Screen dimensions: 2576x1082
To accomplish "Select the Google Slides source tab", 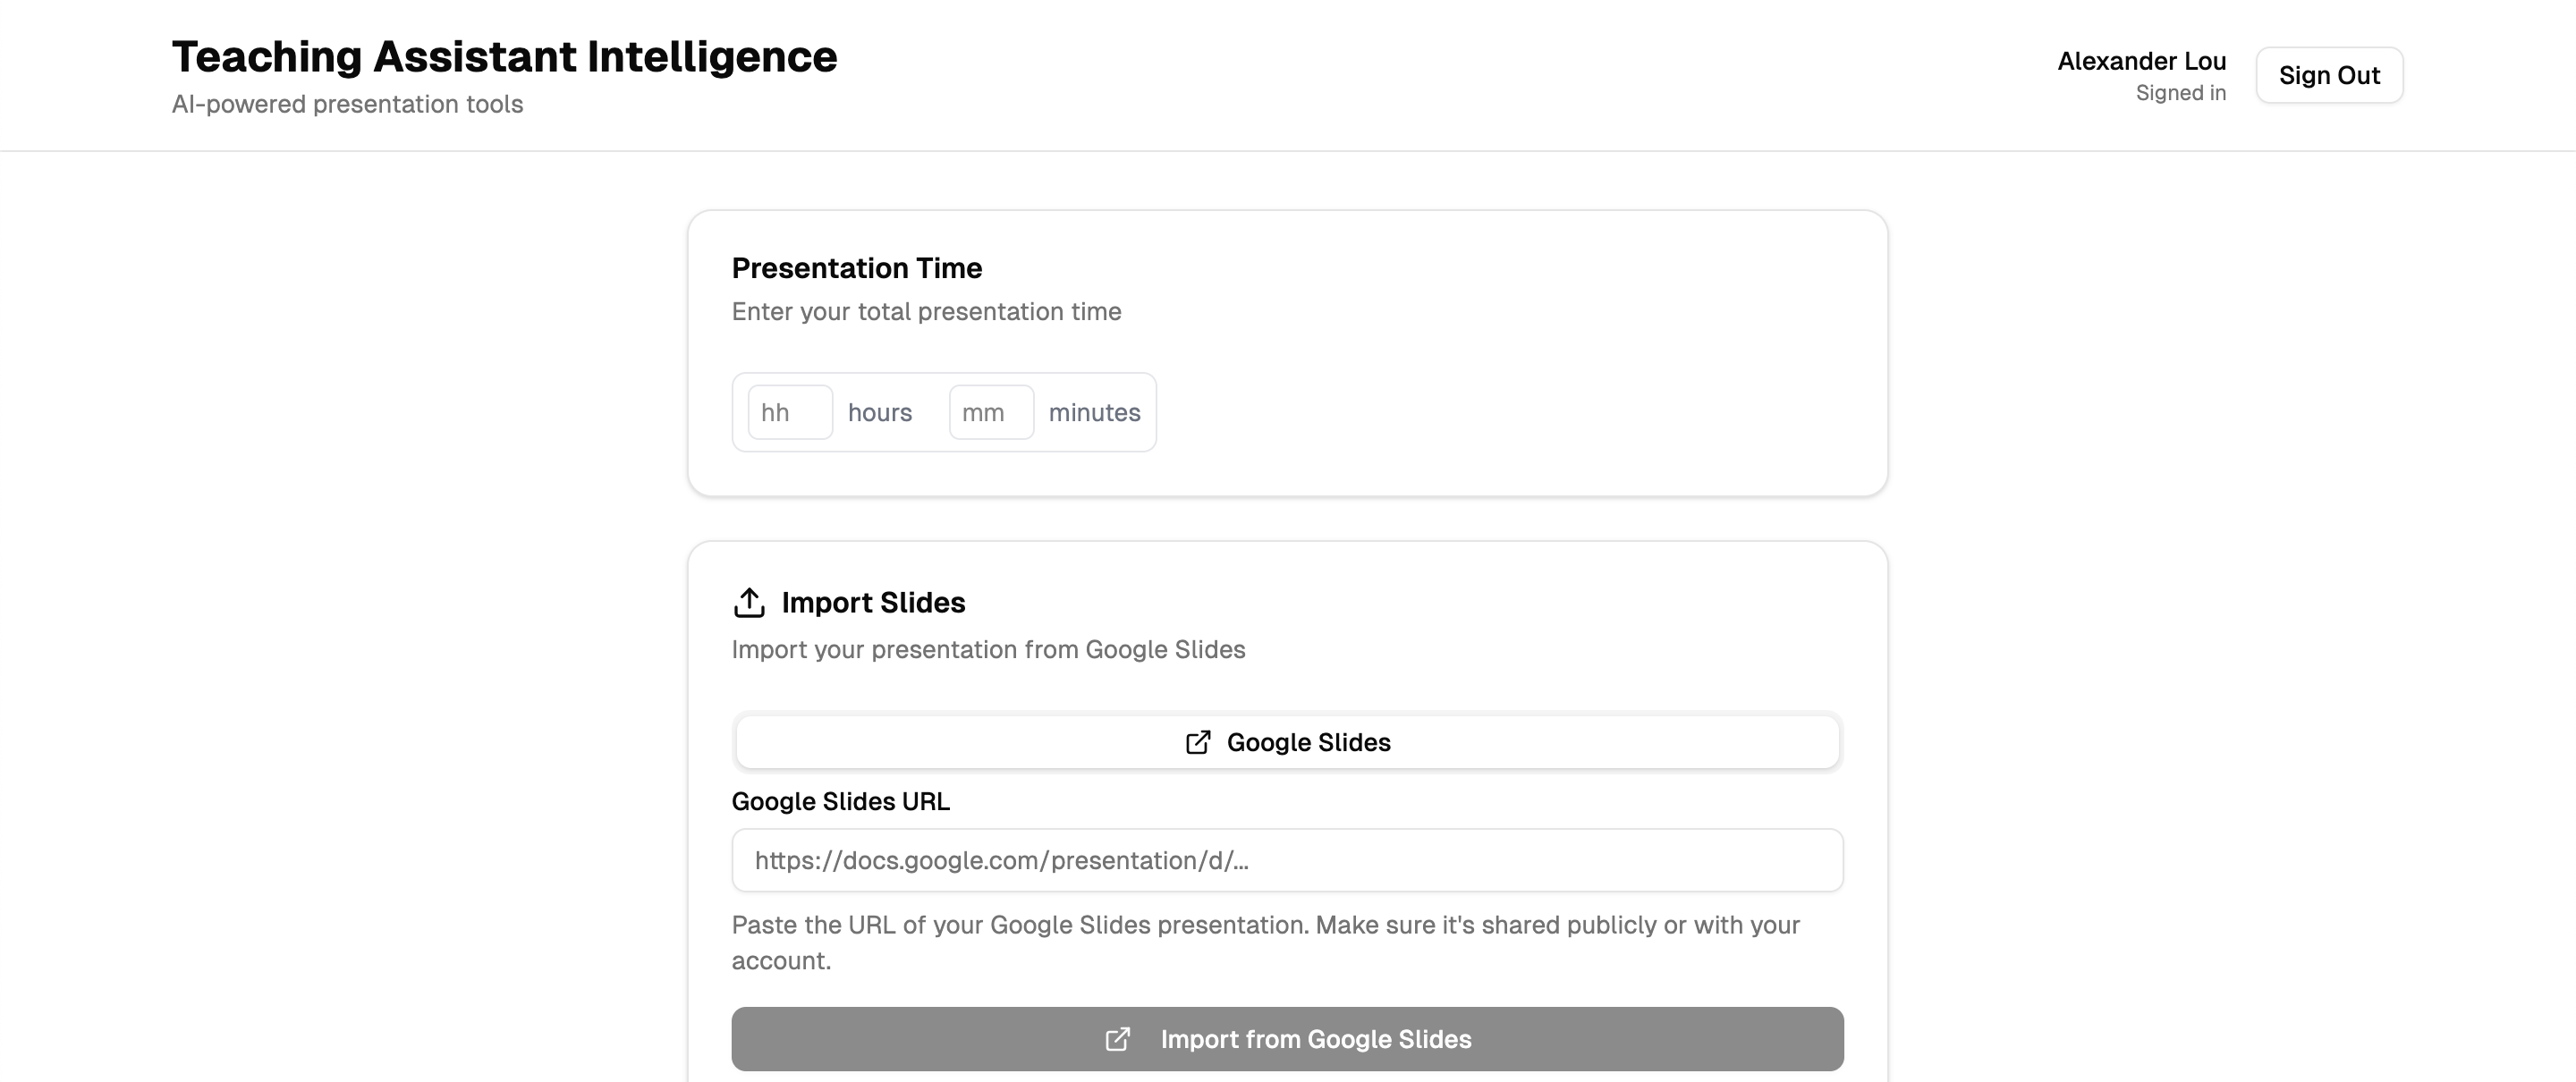I will pyautogui.click(x=1287, y=742).
